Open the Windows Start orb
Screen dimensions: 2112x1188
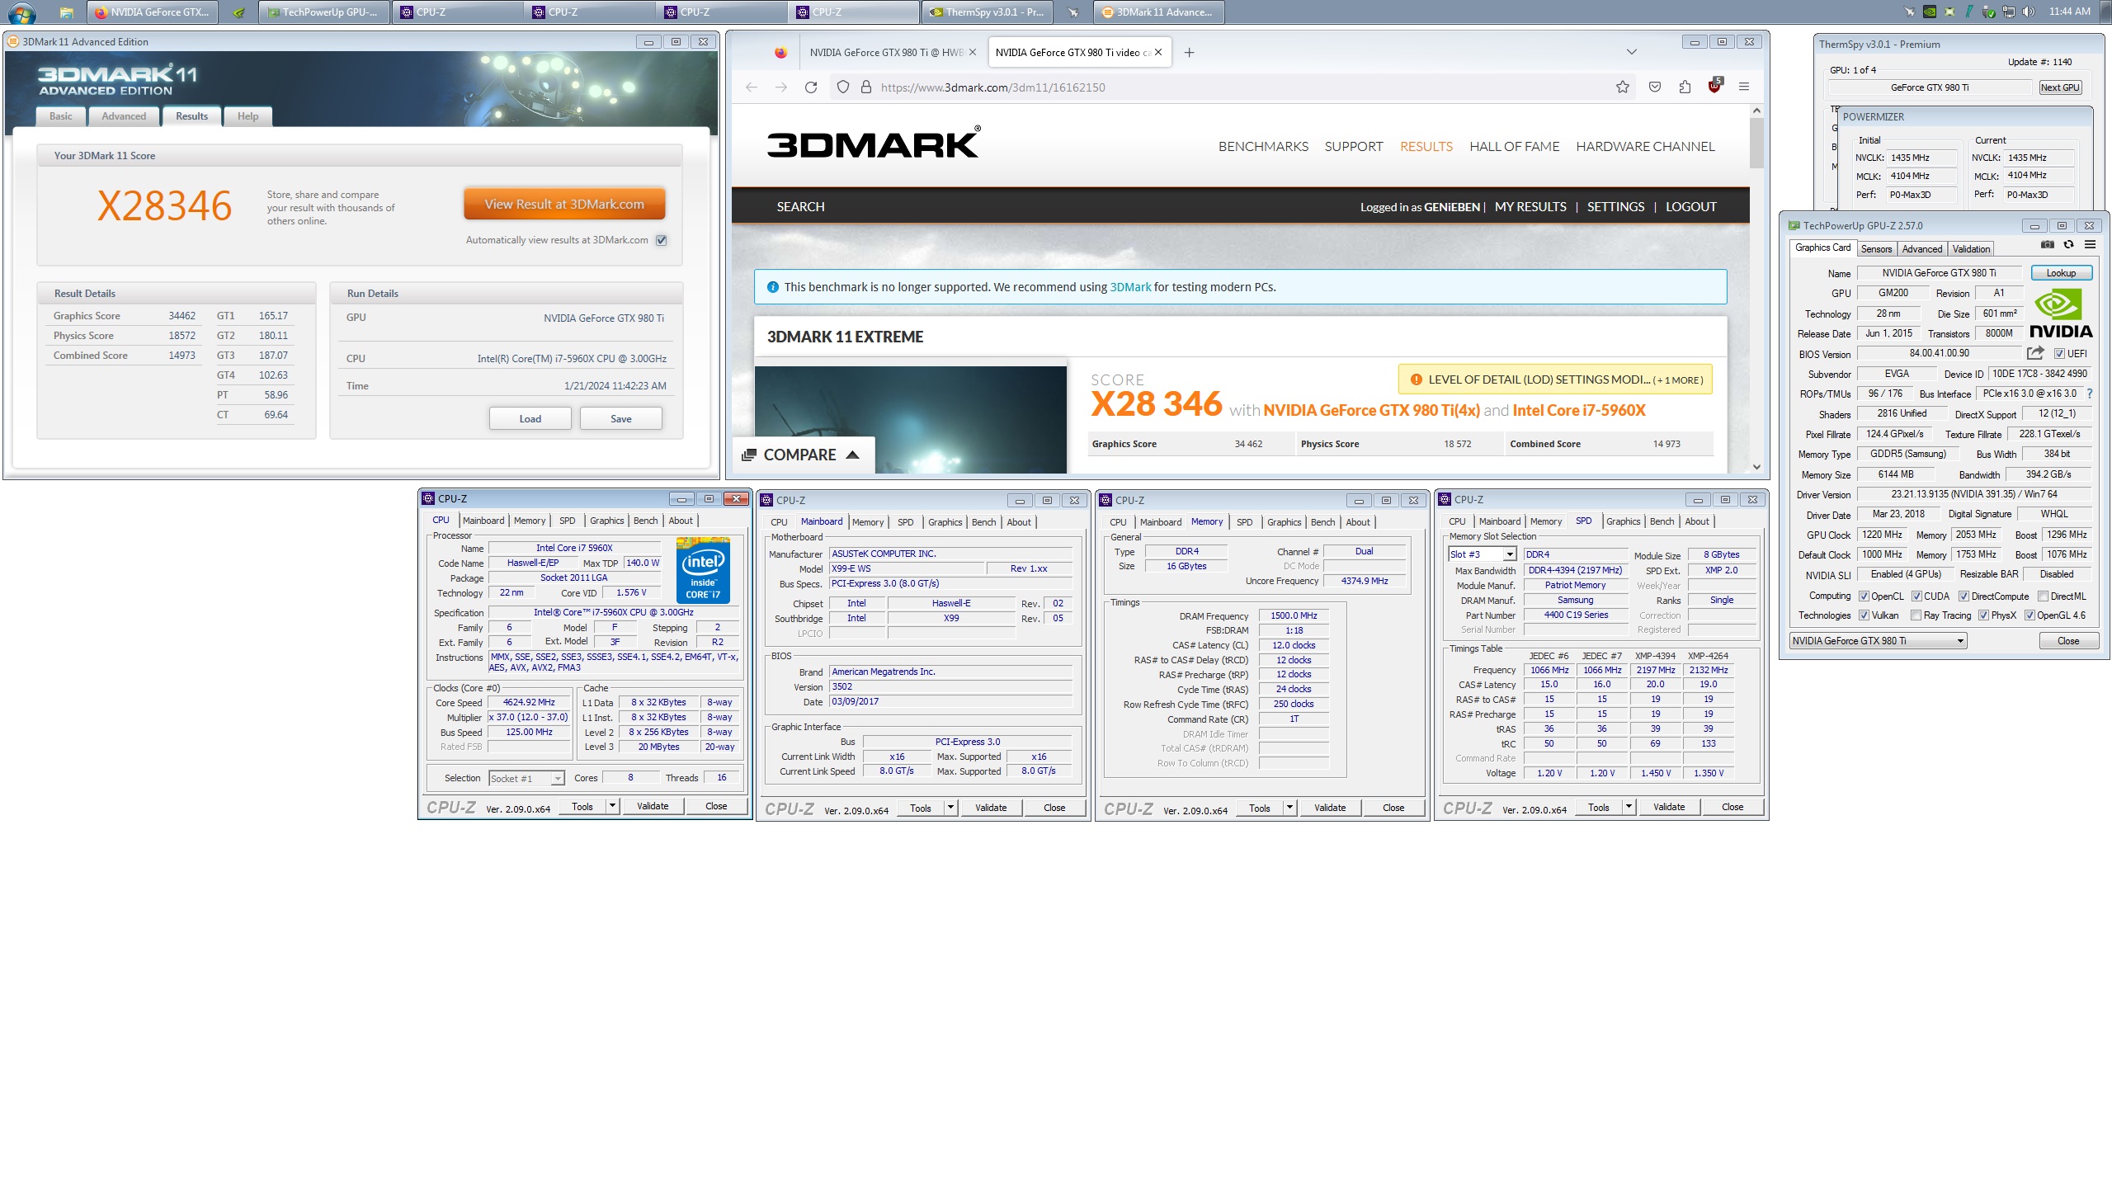pyautogui.click(x=21, y=12)
